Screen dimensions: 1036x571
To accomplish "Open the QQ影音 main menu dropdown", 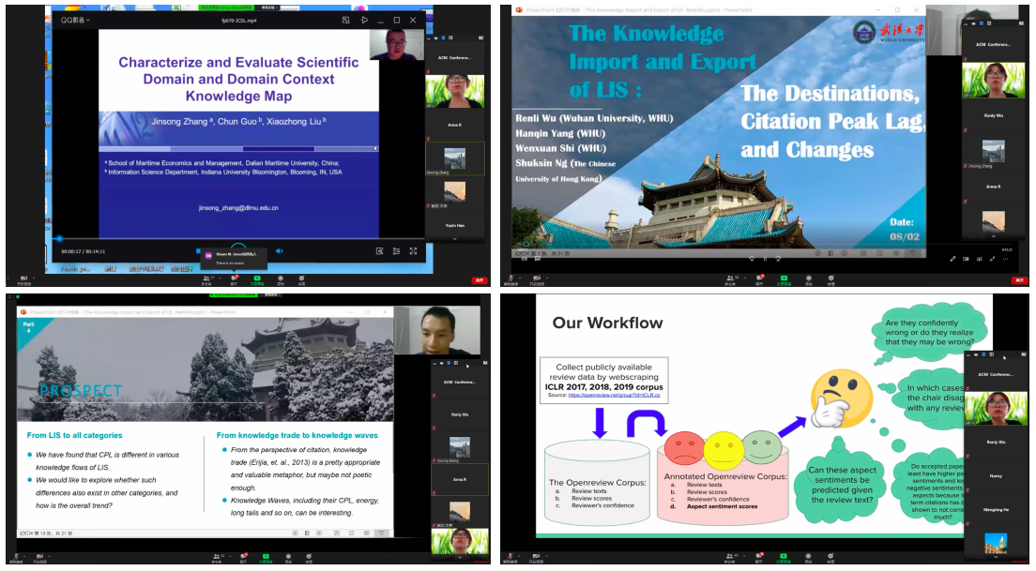I will 74,20.
